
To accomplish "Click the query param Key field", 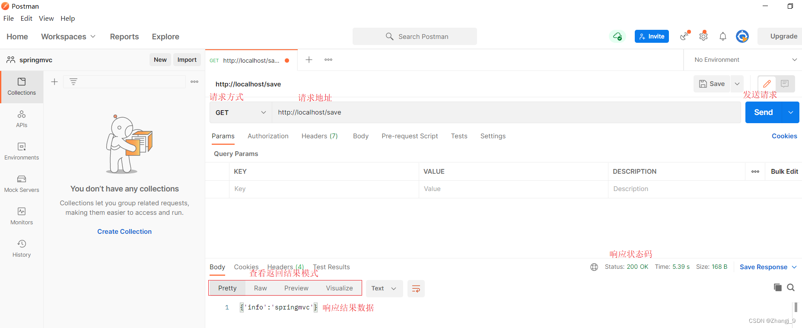I will (324, 189).
